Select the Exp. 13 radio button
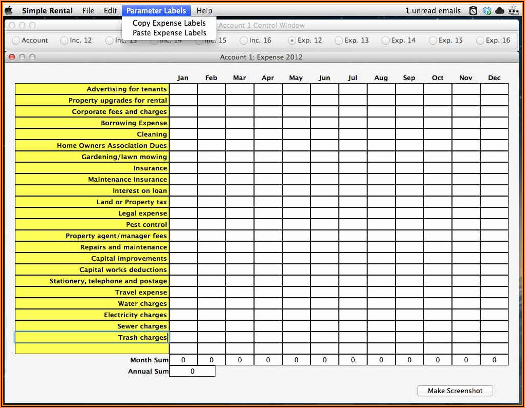525x408 pixels. point(339,41)
